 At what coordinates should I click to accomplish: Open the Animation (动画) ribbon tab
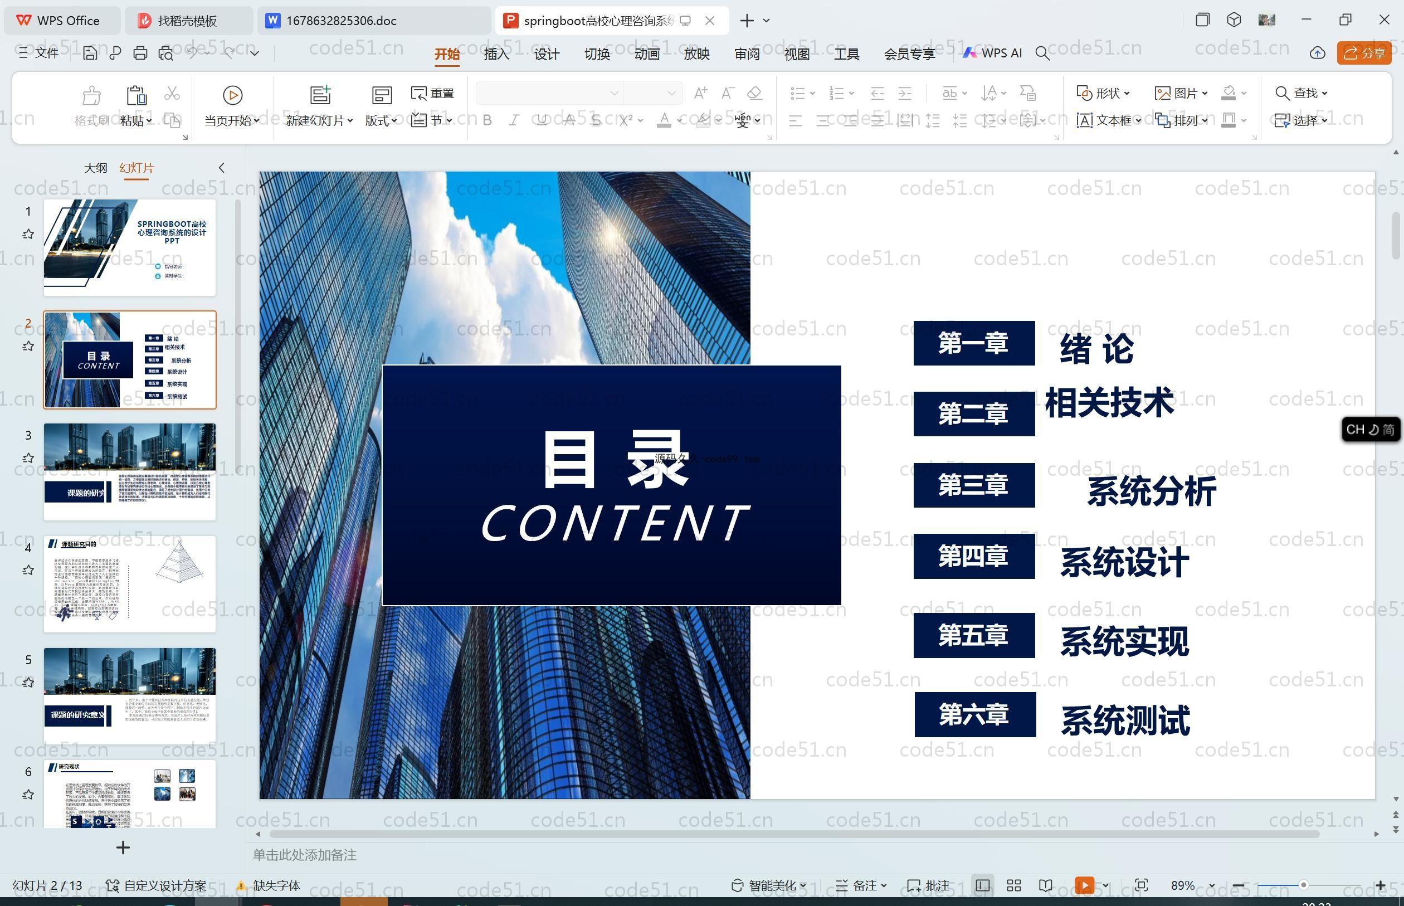point(646,54)
